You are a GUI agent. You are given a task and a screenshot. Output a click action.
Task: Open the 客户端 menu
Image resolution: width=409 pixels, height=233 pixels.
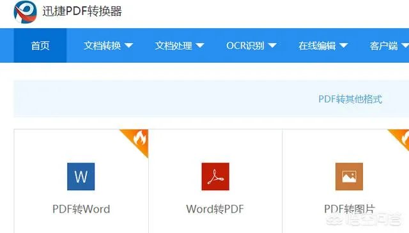coord(389,45)
